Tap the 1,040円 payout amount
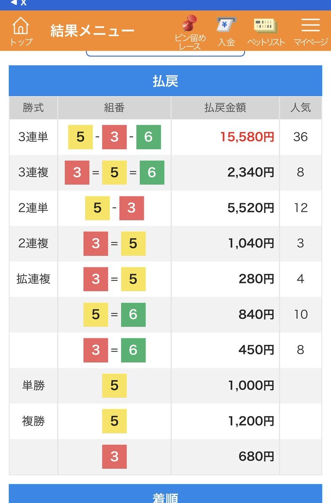 point(251,243)
